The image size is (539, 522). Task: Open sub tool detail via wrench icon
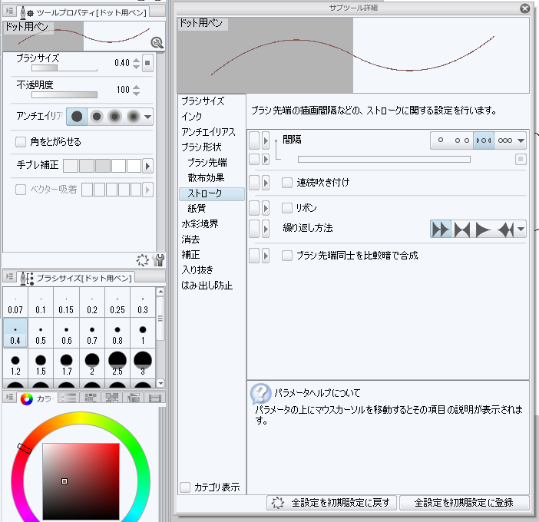159,260
